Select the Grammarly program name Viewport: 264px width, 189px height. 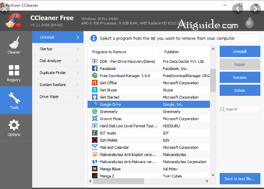coord(109,111)
